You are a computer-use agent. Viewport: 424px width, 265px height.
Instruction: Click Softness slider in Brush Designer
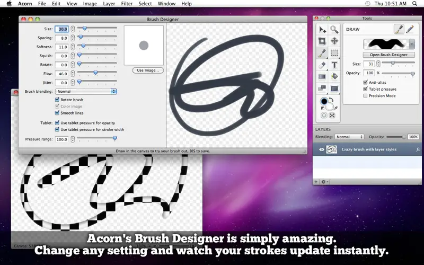pos(97,46)
